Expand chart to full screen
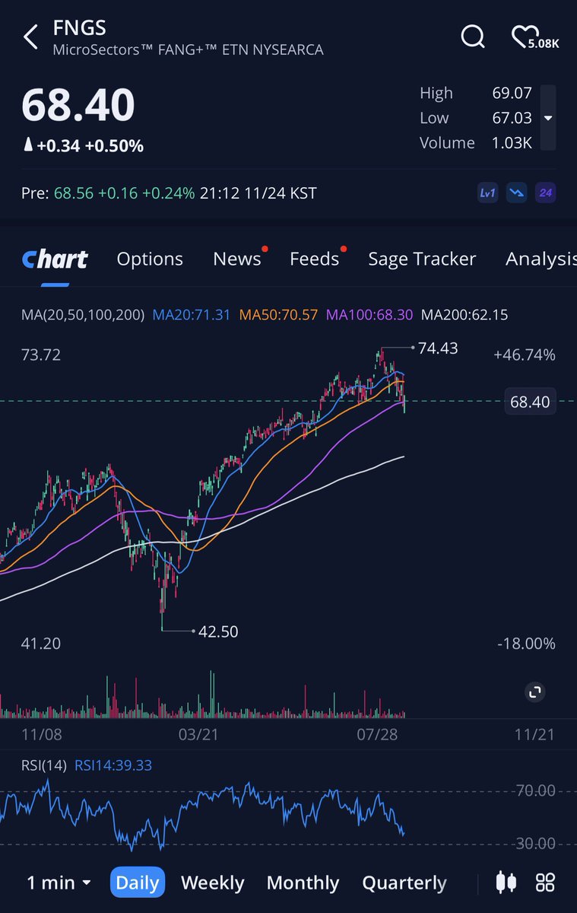The image size is (577, 913). (535, 692)
